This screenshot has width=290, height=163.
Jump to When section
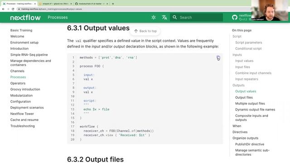point(237,126)
